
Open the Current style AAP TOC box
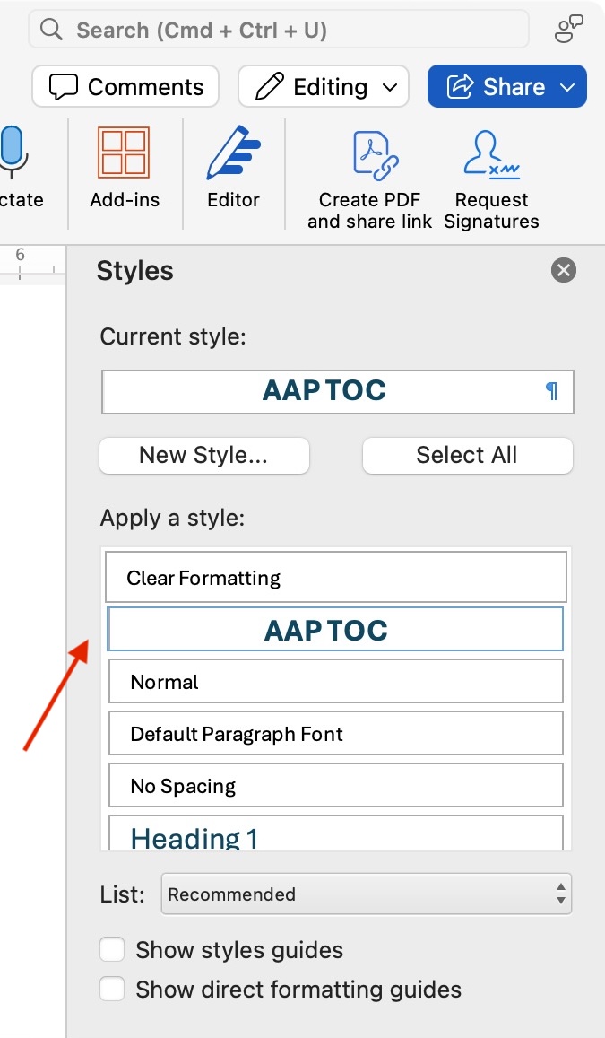[338, 392]
